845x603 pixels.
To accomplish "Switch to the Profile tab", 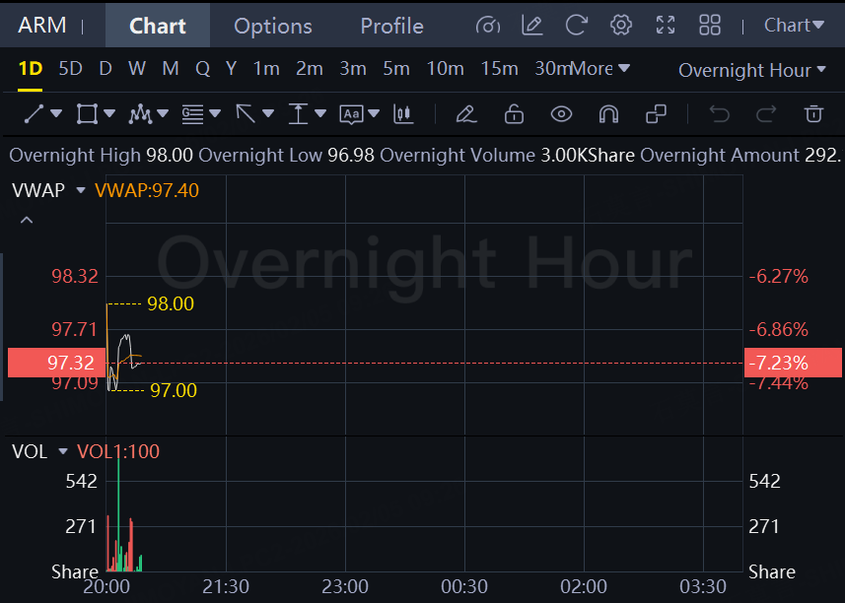I will tap(391, 26).
